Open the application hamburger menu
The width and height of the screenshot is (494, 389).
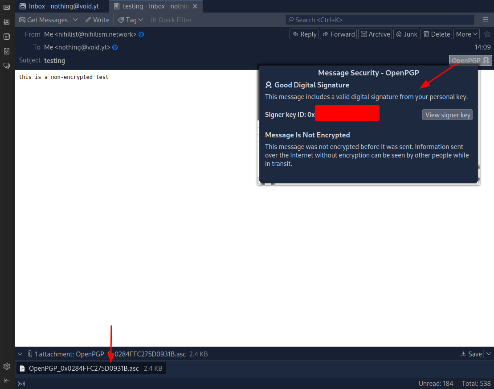[x=486, y=20]
